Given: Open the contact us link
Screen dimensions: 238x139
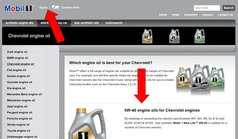Looking at the screenshot, I should pyautogui.click(x=225, y=15).
